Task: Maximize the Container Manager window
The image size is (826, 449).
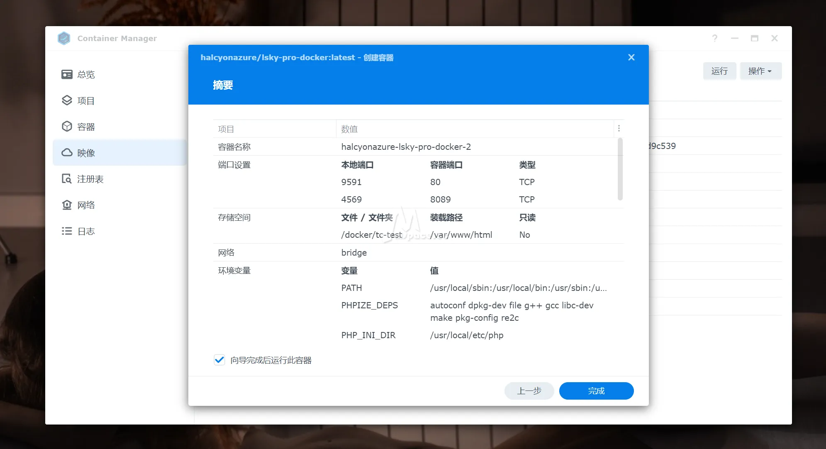Action: [754, 38]
